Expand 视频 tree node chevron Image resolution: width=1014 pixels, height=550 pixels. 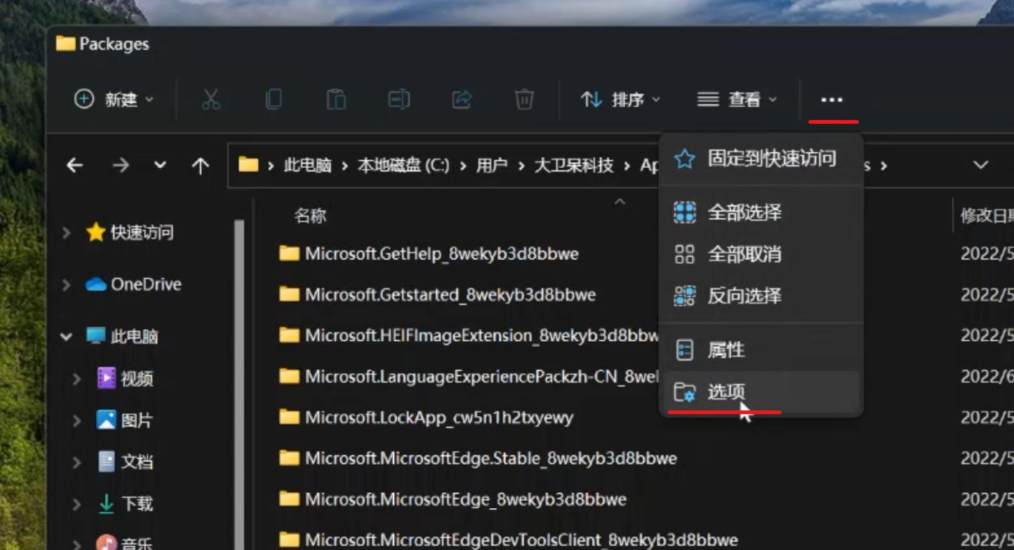click(x=77, y=379)
